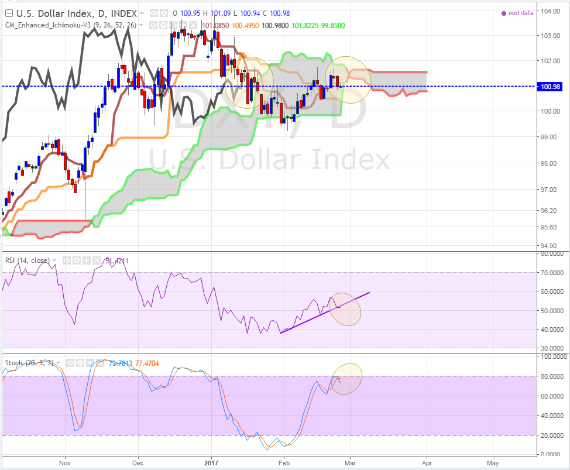This screenshot has width=570, height=470.
Task: Select the RSI (14, close) indicator label
Action: pyautogui.click(x=28, y=260)
